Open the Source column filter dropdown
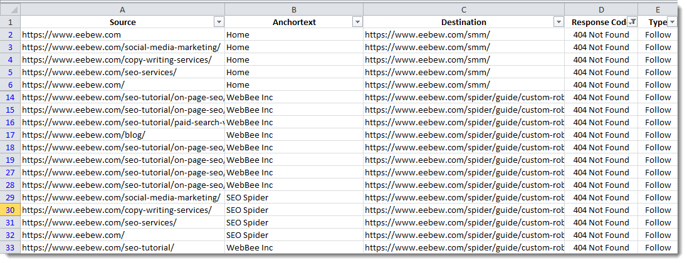687x263 pixels. click(219, 23)
